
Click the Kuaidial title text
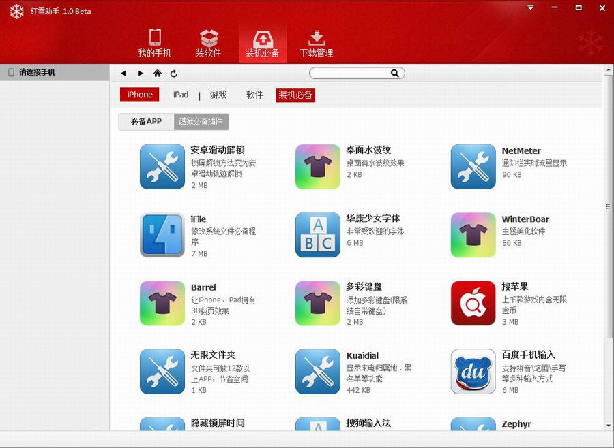pyautogui.click(x=363, y=355)
